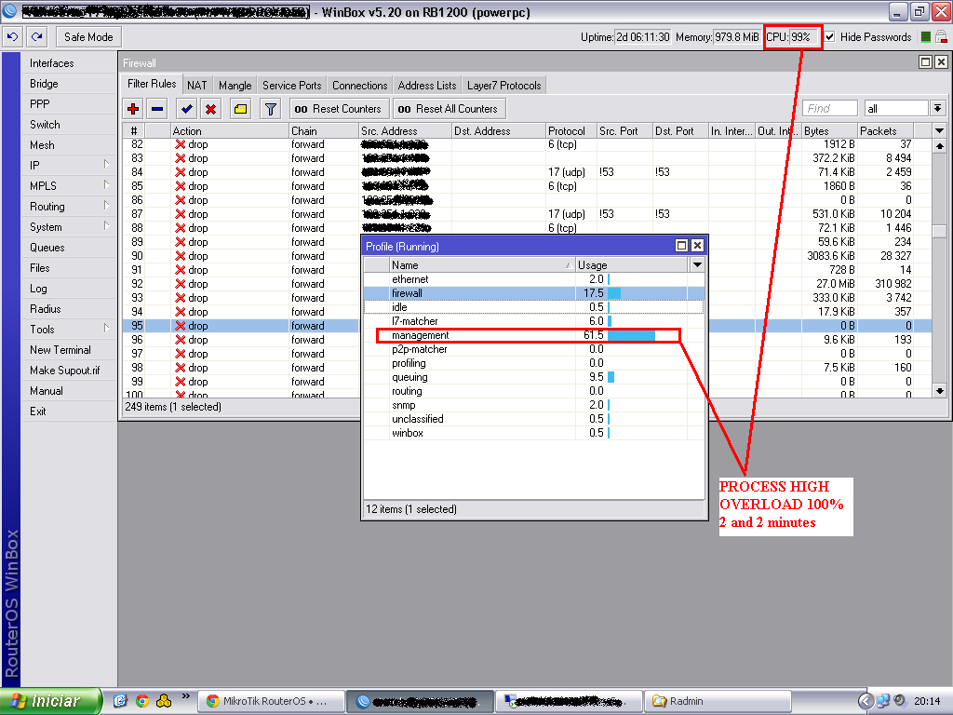Show more quick launch items chevron

coord(186,696)
